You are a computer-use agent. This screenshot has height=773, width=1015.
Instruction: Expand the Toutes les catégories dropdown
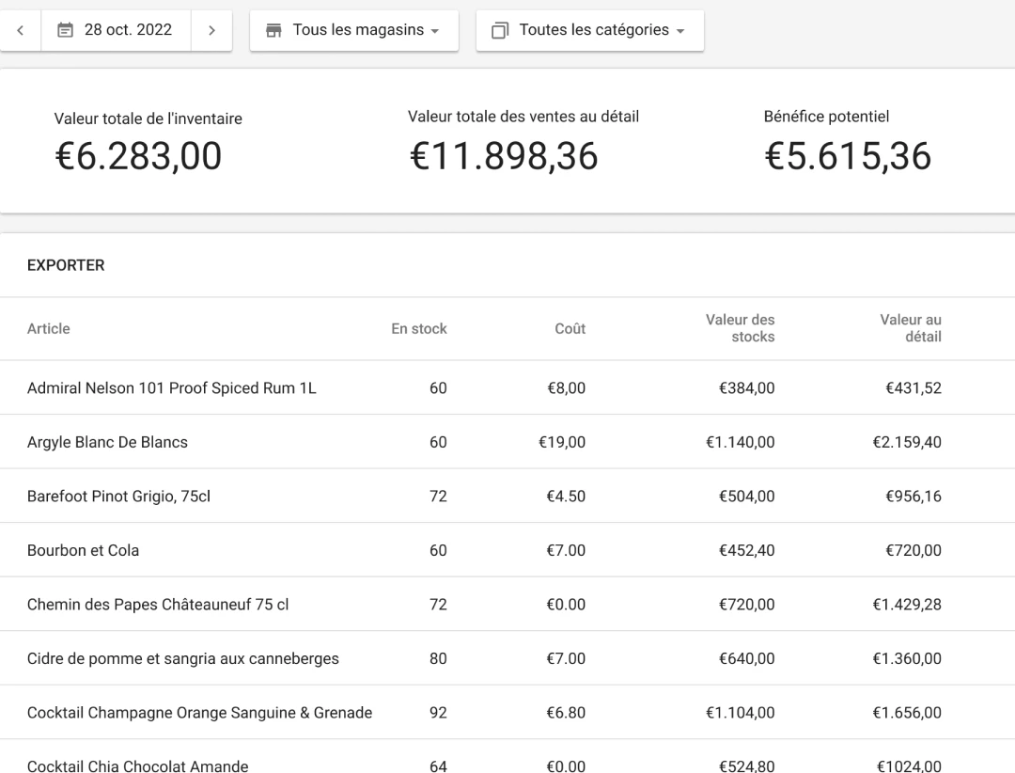coord(590,30)
